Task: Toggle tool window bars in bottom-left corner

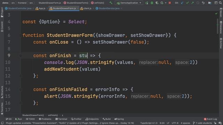Action: coord(2,123)
